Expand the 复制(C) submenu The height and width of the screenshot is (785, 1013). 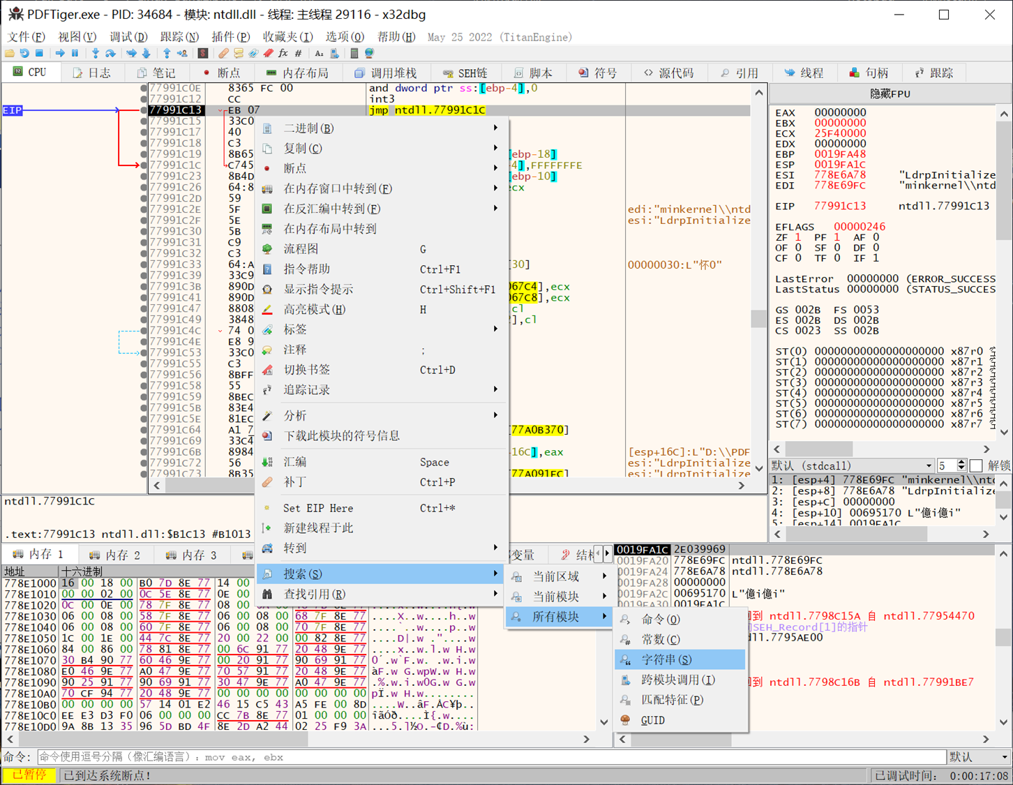tap(382, 149)
